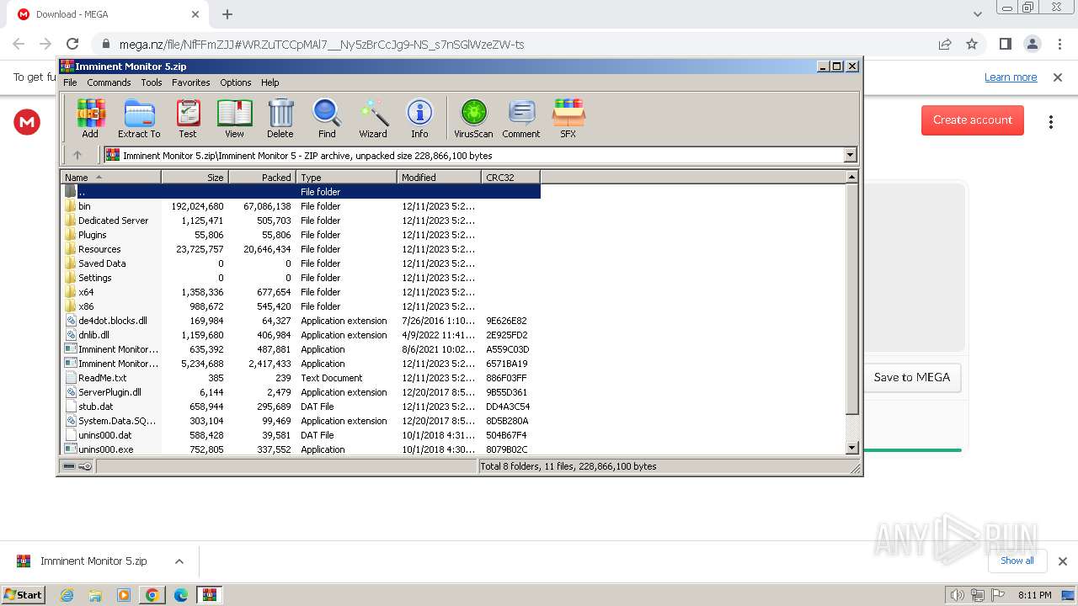Open the Windows Start menu
Viewport: 1078px width, 606px height.
pyautogui.click(x=24, y=595)
